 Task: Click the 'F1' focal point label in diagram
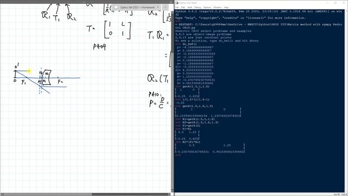point(23,83)
